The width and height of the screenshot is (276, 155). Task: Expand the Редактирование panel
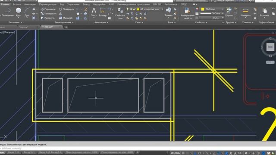pyautogui.click(x=64, y=22)
